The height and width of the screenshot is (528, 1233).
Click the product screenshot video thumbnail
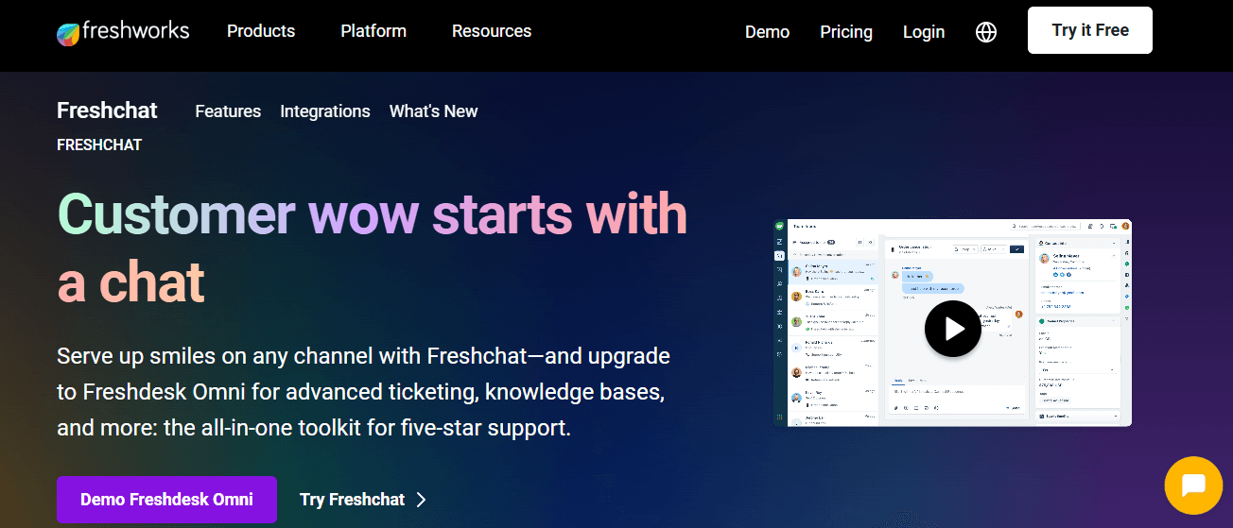pos(953,323)
